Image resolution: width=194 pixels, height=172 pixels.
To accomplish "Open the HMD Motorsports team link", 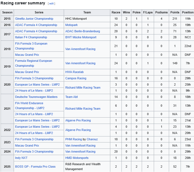I will coord(77,158).
